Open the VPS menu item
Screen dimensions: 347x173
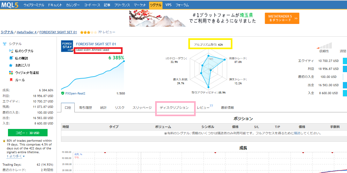pyautogui.click(x=169, y=5)
